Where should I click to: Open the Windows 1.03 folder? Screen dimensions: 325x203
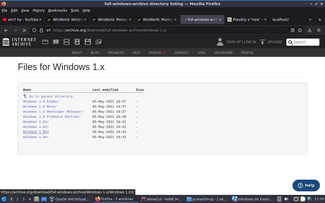36,132
